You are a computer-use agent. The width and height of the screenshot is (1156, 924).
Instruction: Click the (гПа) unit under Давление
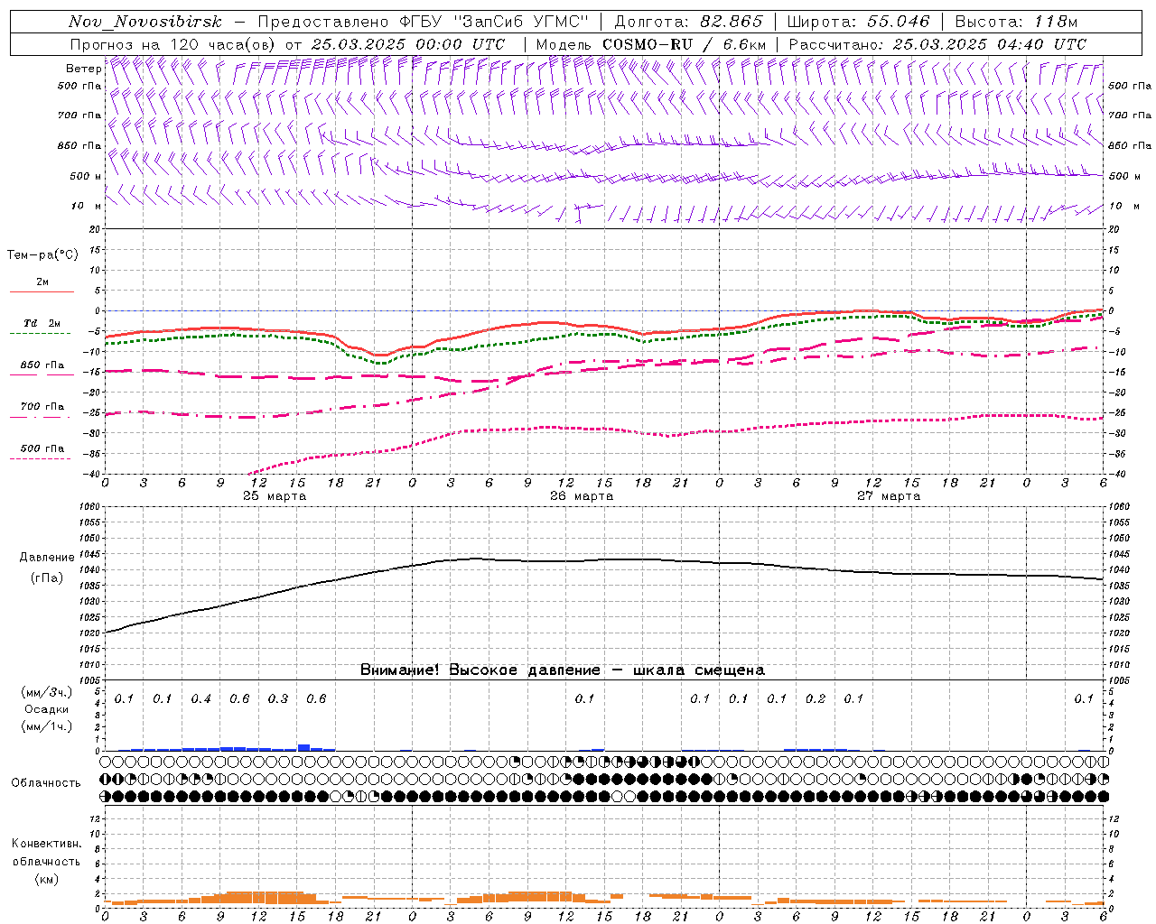(47, 578)
